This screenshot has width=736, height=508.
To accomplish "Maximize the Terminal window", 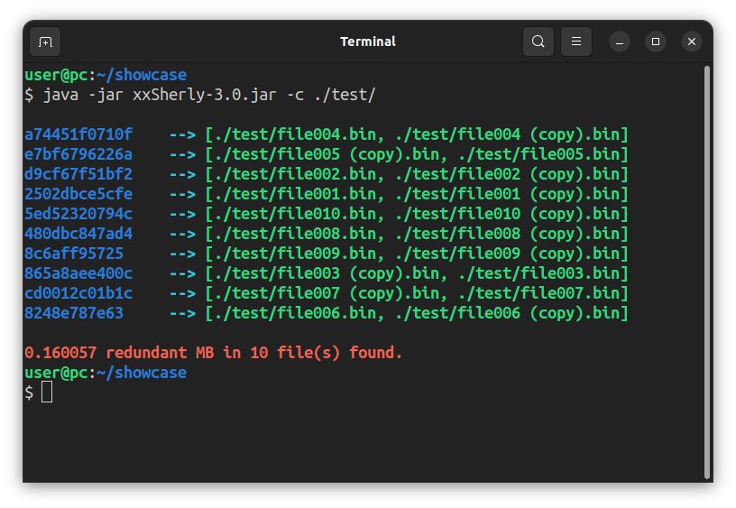I will pyautogui.click(x=655, y=42).
